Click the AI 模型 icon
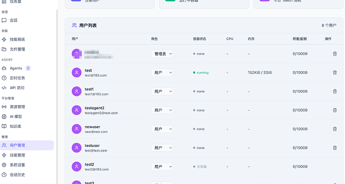345x184 pixels. tap(4, 116)
